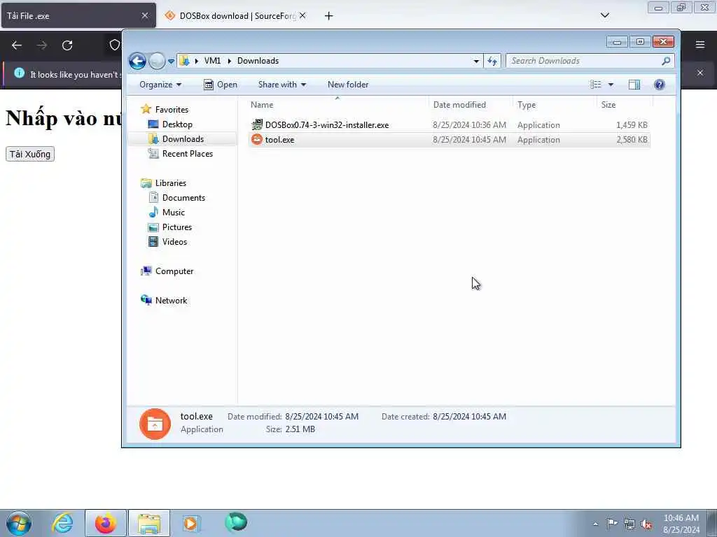
Task: Click the tool.exe orange file icon
Action: coord(257,139)
